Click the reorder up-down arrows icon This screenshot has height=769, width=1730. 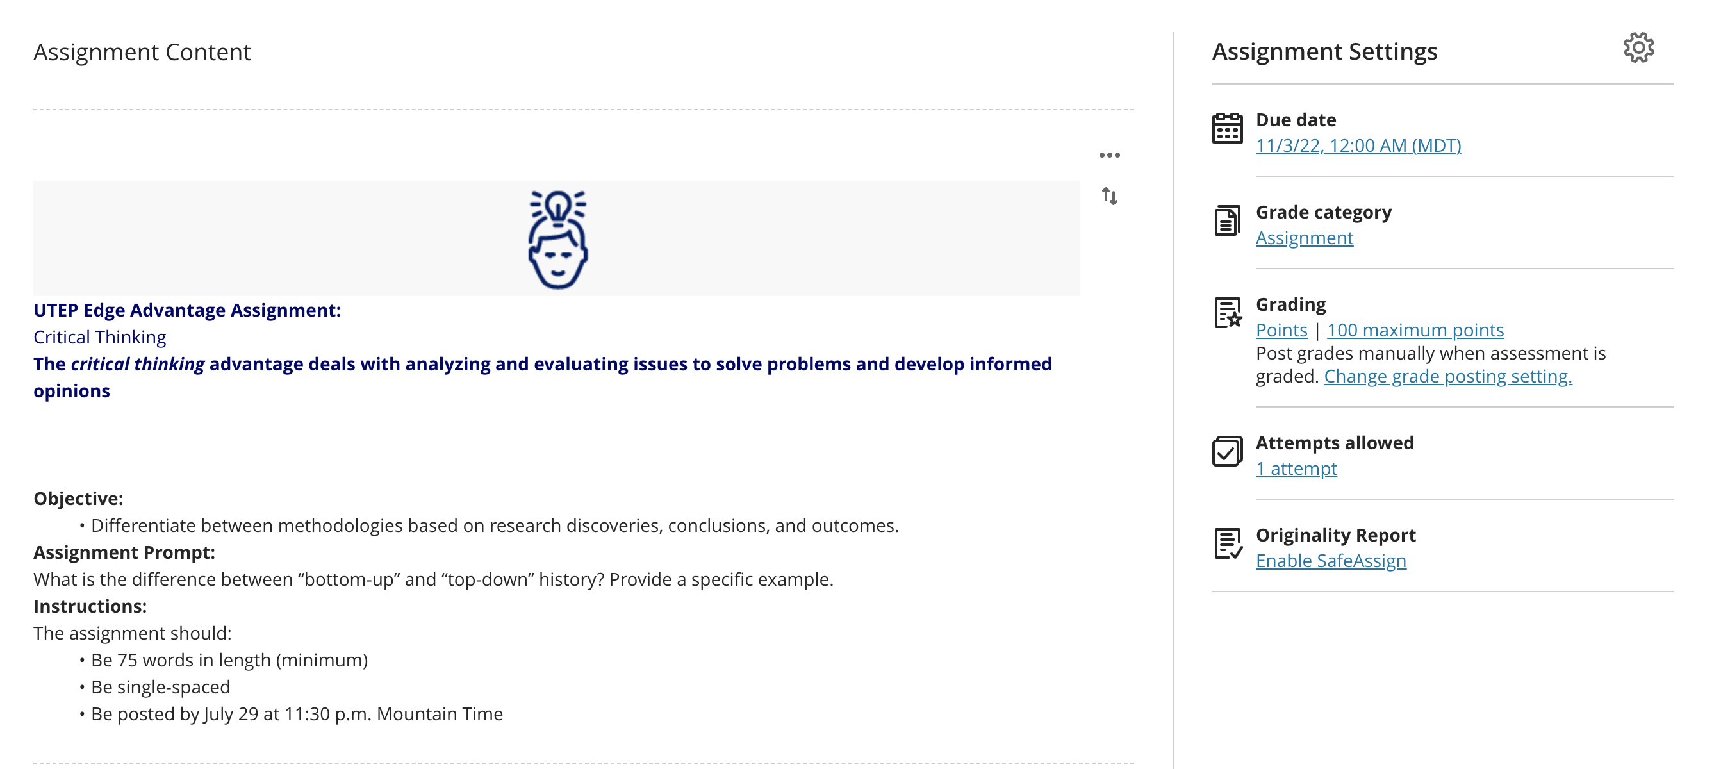[x=1110, y=196]
